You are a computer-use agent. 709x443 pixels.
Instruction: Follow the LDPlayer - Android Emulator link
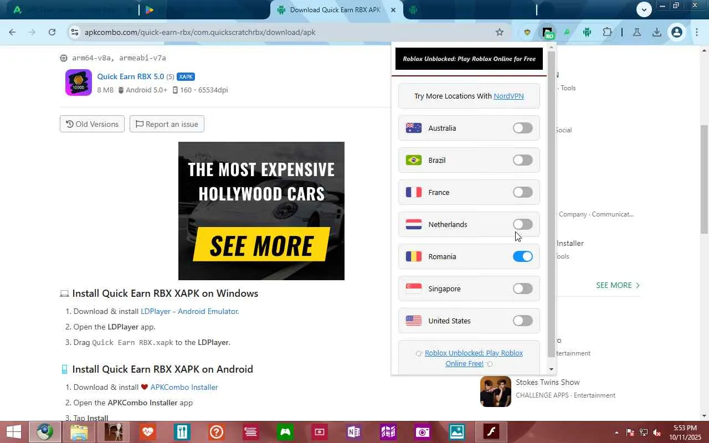189,311
